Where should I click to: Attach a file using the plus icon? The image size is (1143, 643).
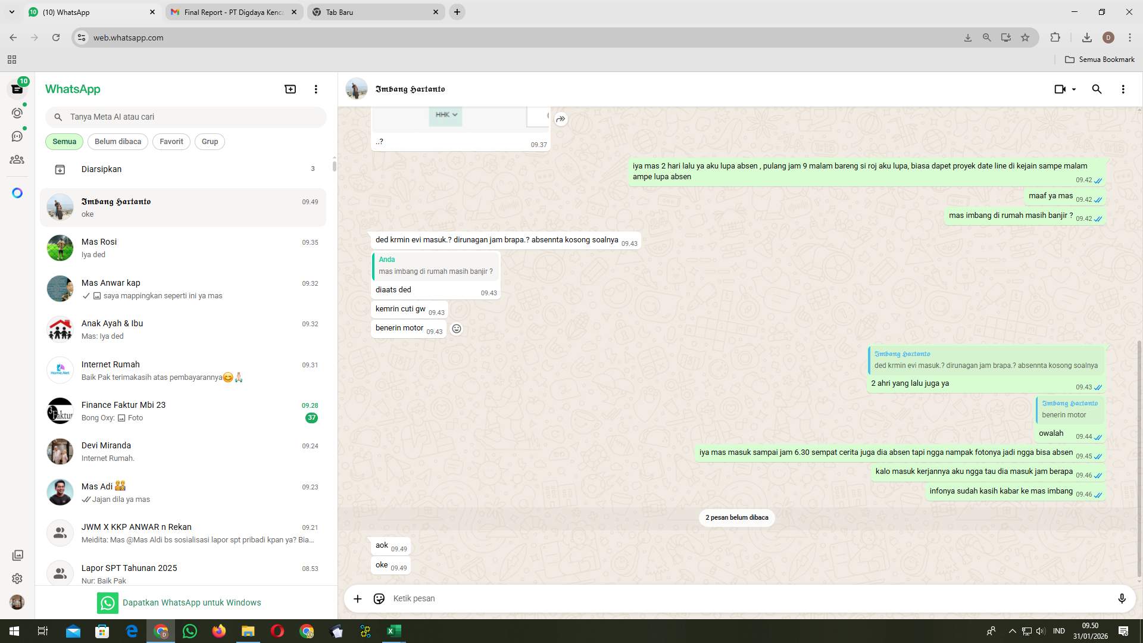(x=357, y=598)
